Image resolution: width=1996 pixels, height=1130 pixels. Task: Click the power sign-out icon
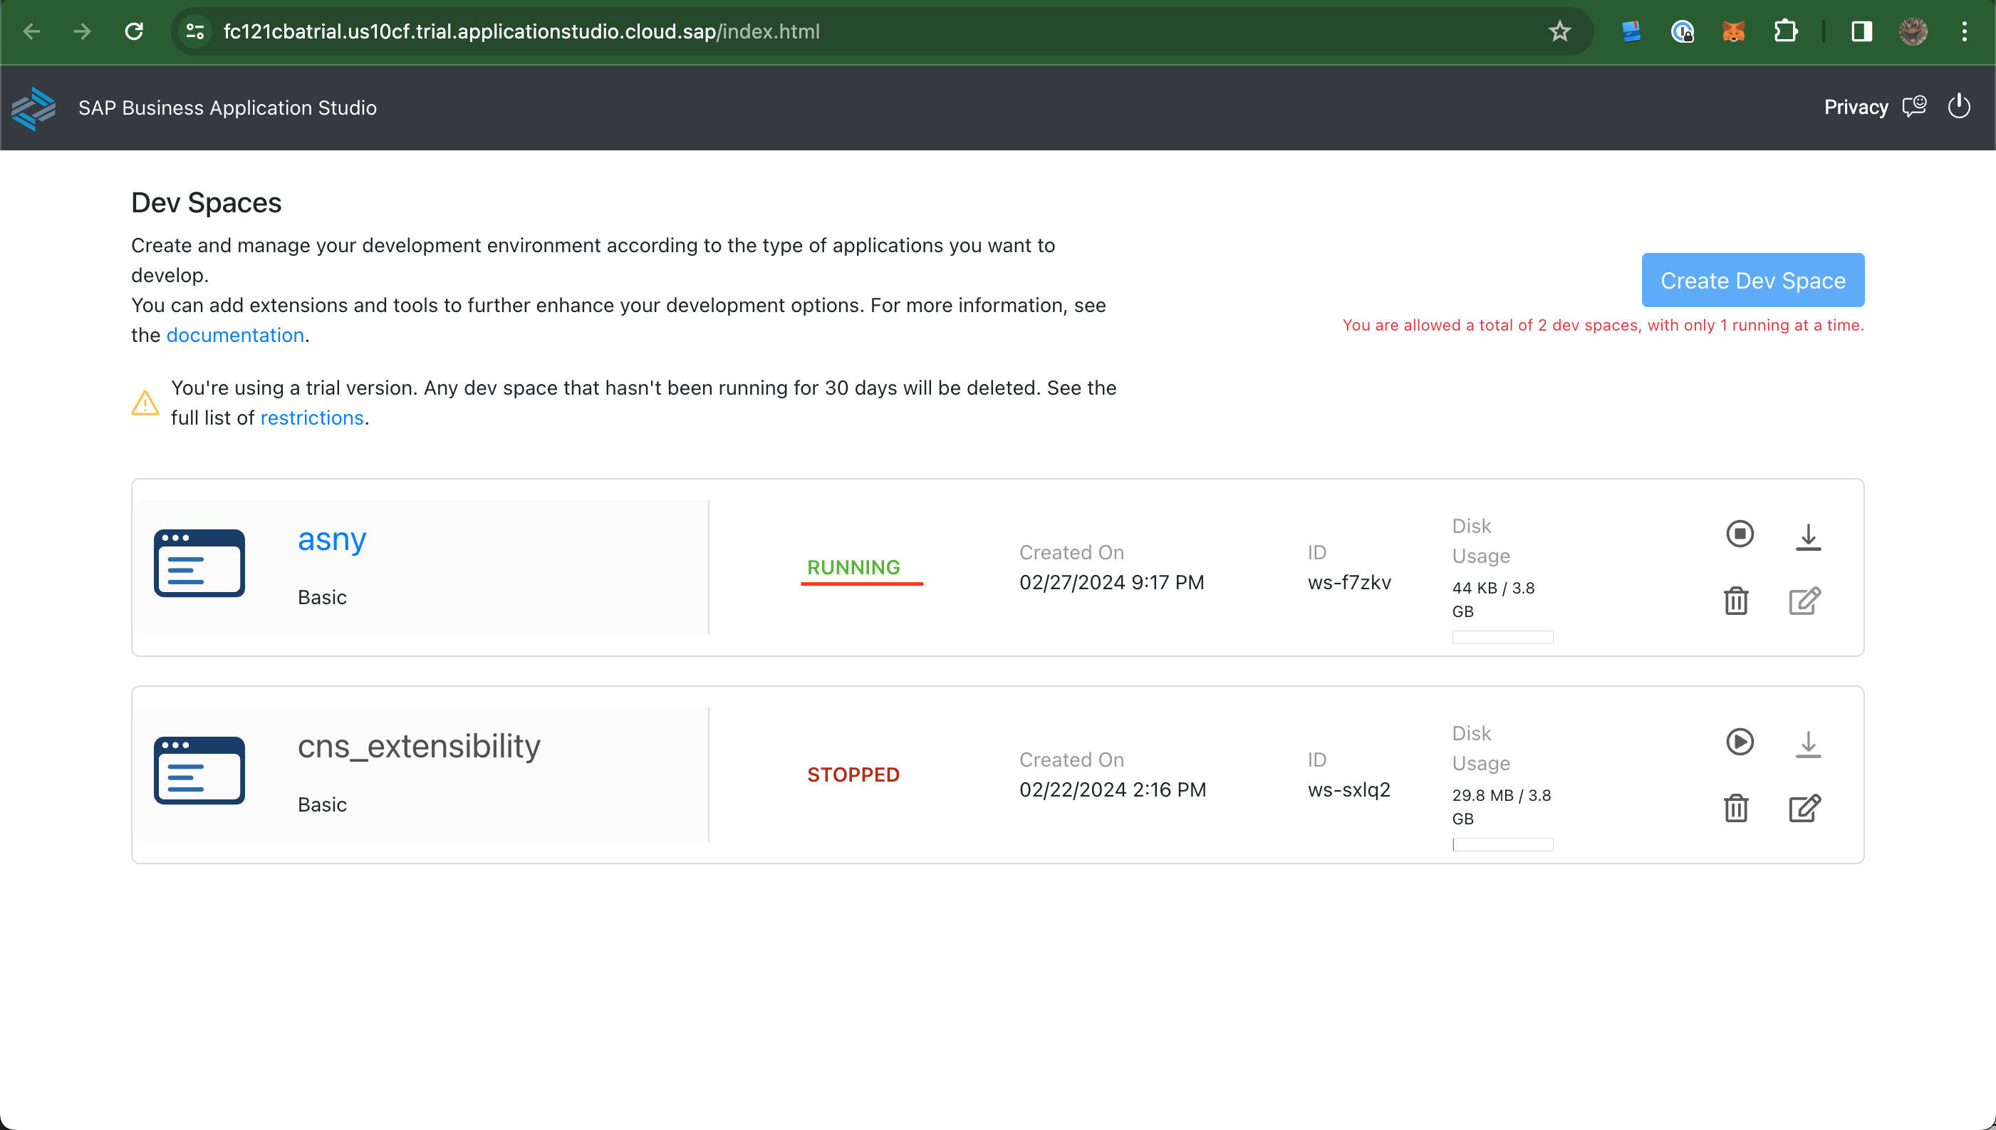1959,105
